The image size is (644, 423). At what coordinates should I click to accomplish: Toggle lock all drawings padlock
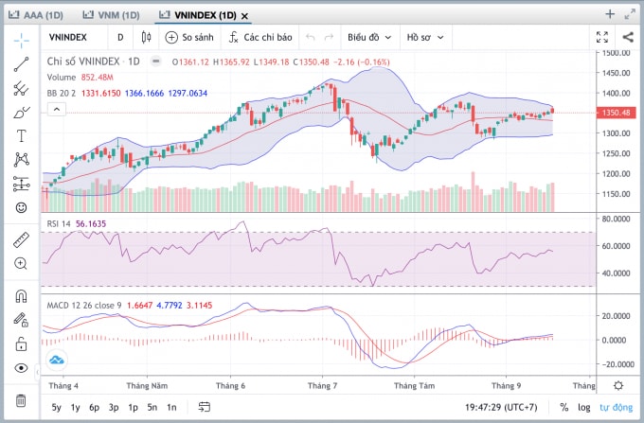point(21,344)
